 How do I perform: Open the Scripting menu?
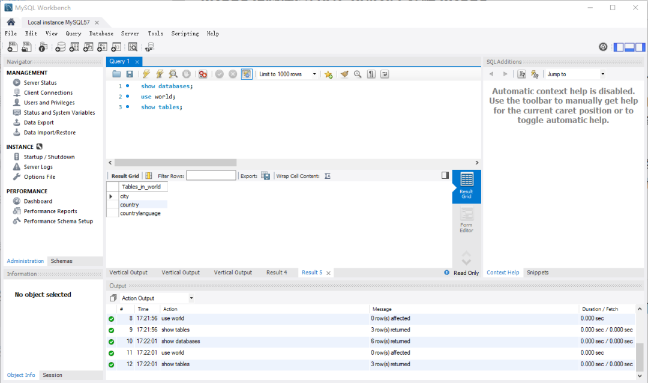click(185, 34)
